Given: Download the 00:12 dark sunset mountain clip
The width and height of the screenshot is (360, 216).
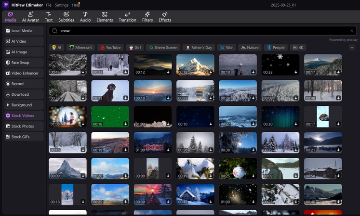Looking at the screenshot, I should pos(168,72).
